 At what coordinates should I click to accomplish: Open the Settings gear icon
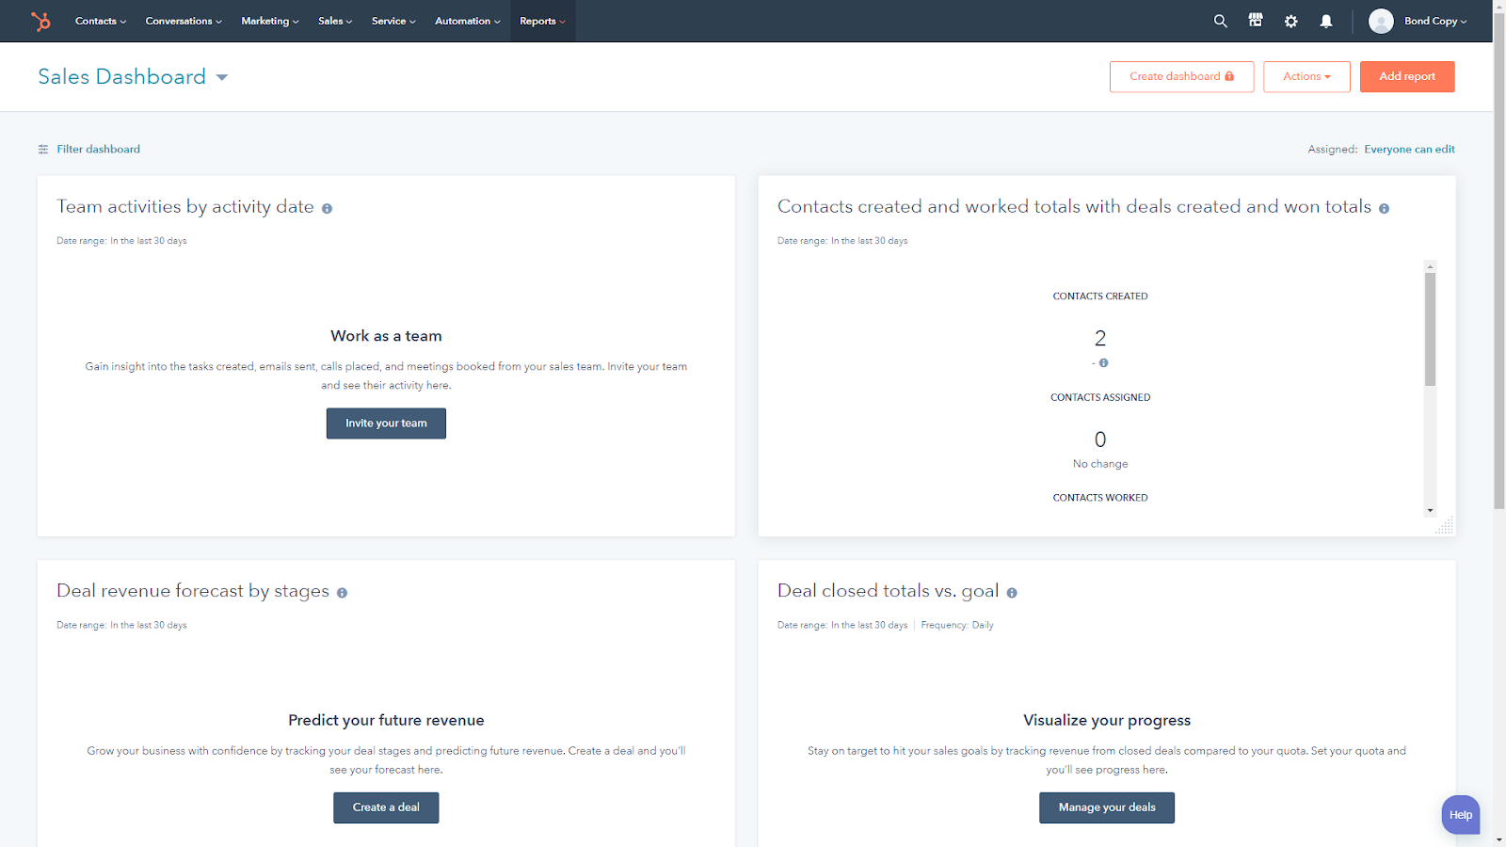click(x=1290, y=21)
